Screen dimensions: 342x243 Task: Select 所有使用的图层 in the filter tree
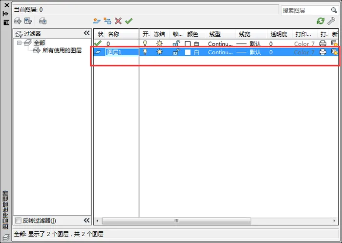62,50
